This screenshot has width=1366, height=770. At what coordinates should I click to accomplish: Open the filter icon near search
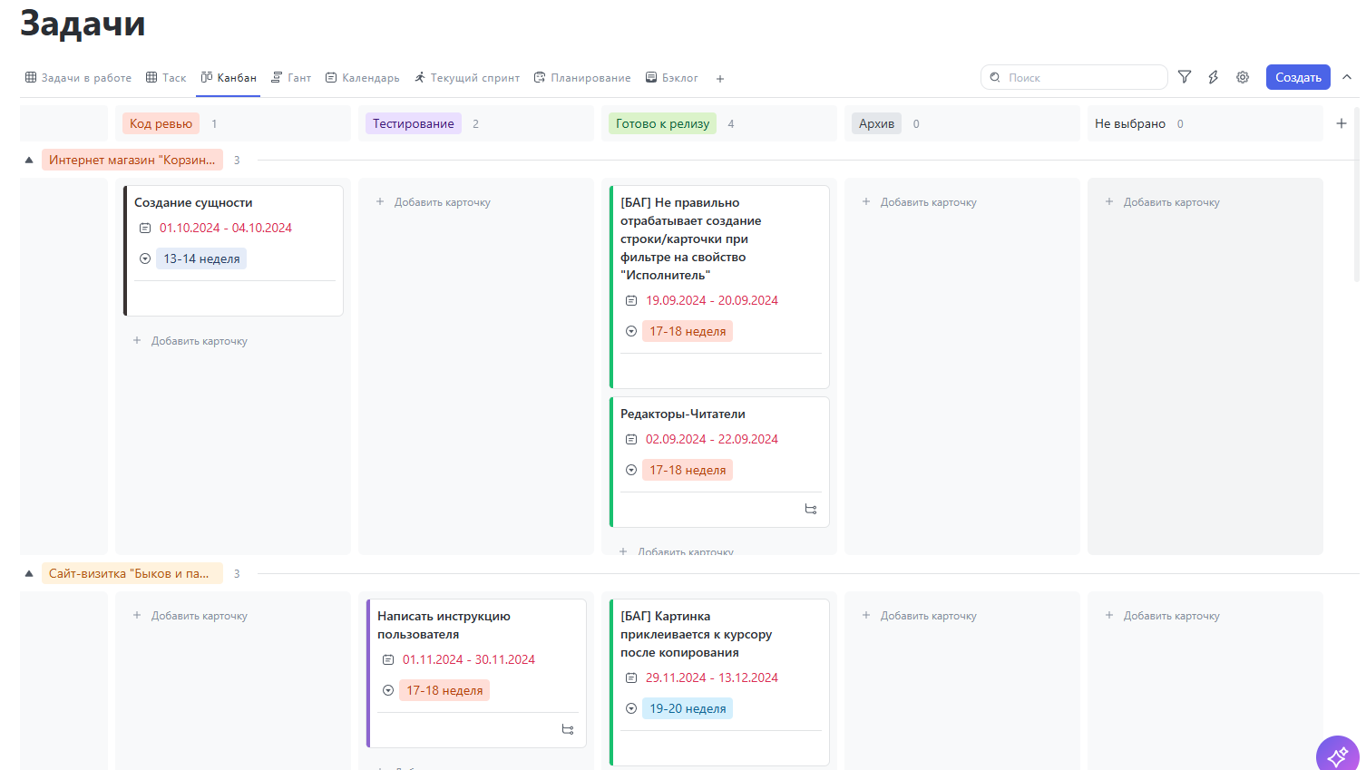pos(1185,77)
